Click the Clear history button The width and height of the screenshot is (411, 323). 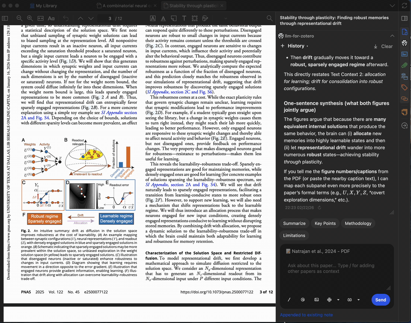(386, 46)
